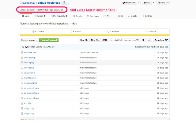The height and width of the screenshot is (123, 196).
Task: Open the SSH clone protocol dropdown
Action: click(105, 40)
